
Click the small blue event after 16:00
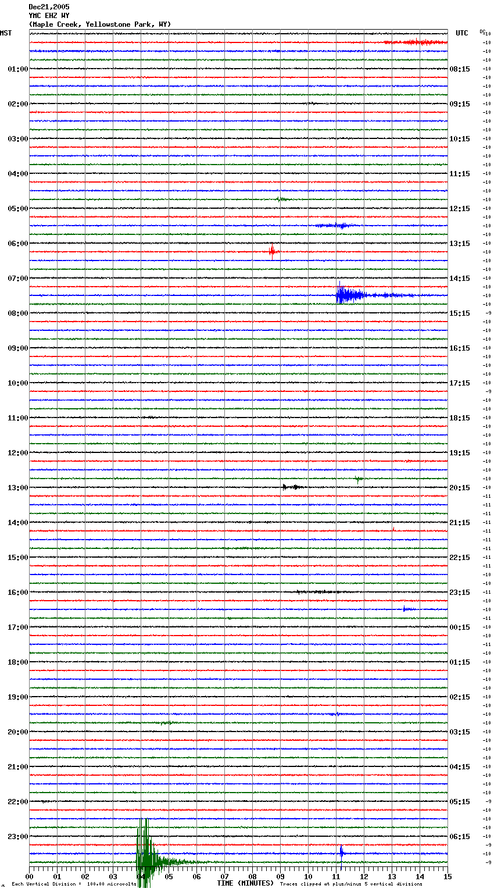click(x=409, y=609)
